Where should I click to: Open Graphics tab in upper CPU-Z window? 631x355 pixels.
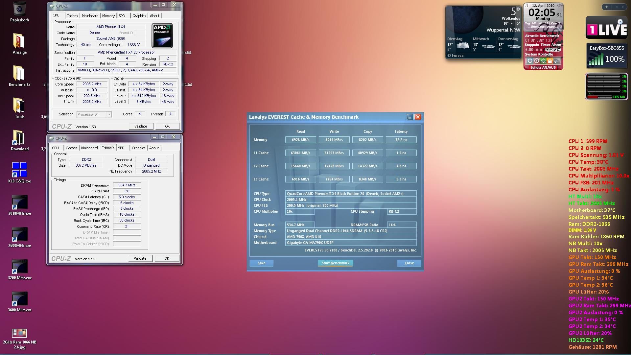[139, 16]
